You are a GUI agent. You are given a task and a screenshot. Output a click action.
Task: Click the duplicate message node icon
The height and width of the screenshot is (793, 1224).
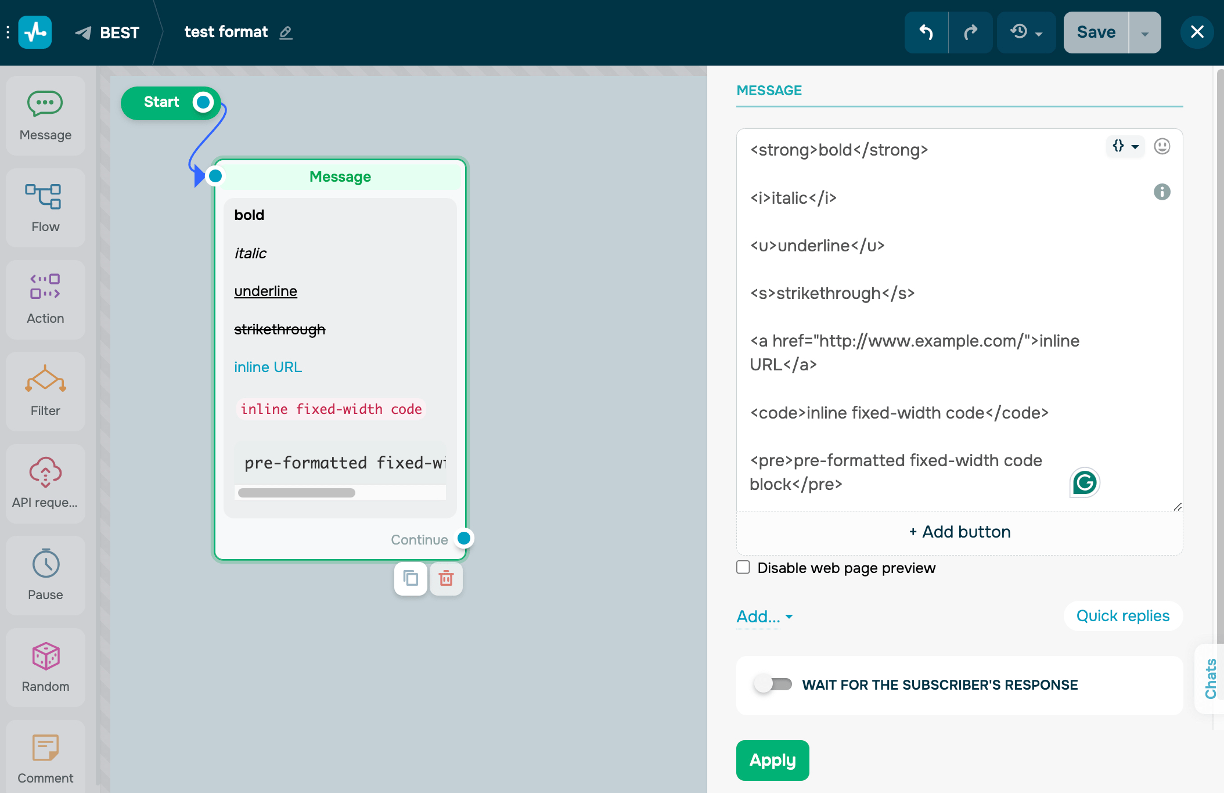[x=411, y=578]
